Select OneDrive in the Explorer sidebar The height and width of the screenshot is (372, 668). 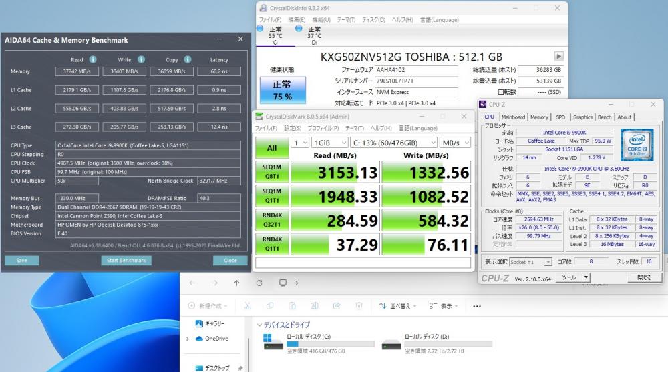tap(211, 339)
